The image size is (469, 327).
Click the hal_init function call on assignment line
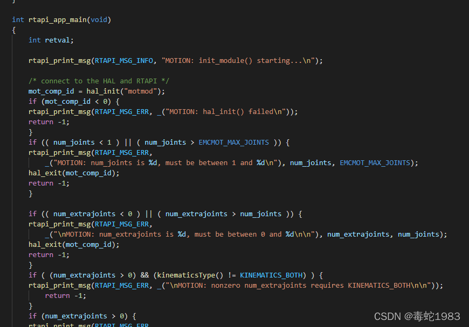(x=103, y=91)
